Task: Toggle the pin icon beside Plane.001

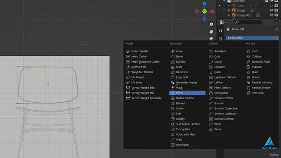Action: 277,29
